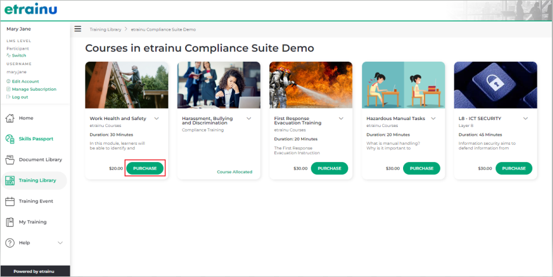Click the Training Library icon
The width and height of the screenshot is (553, 277).
(10, 180)
